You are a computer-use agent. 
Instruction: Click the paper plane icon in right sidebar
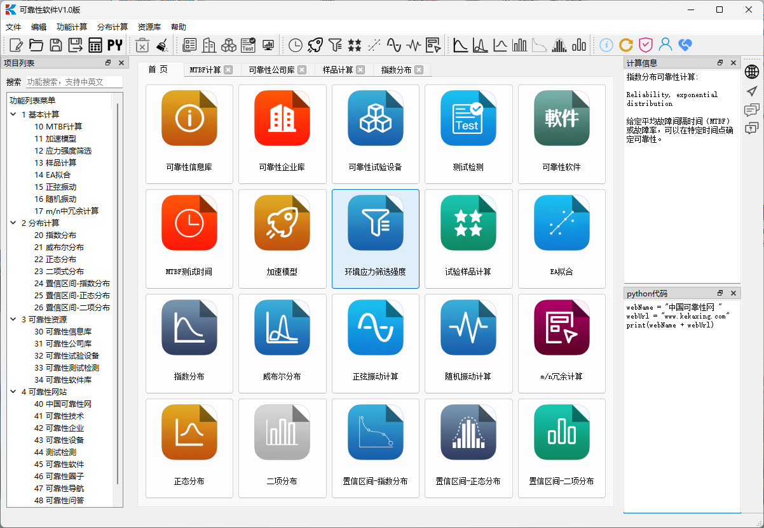tap(752, 91)
